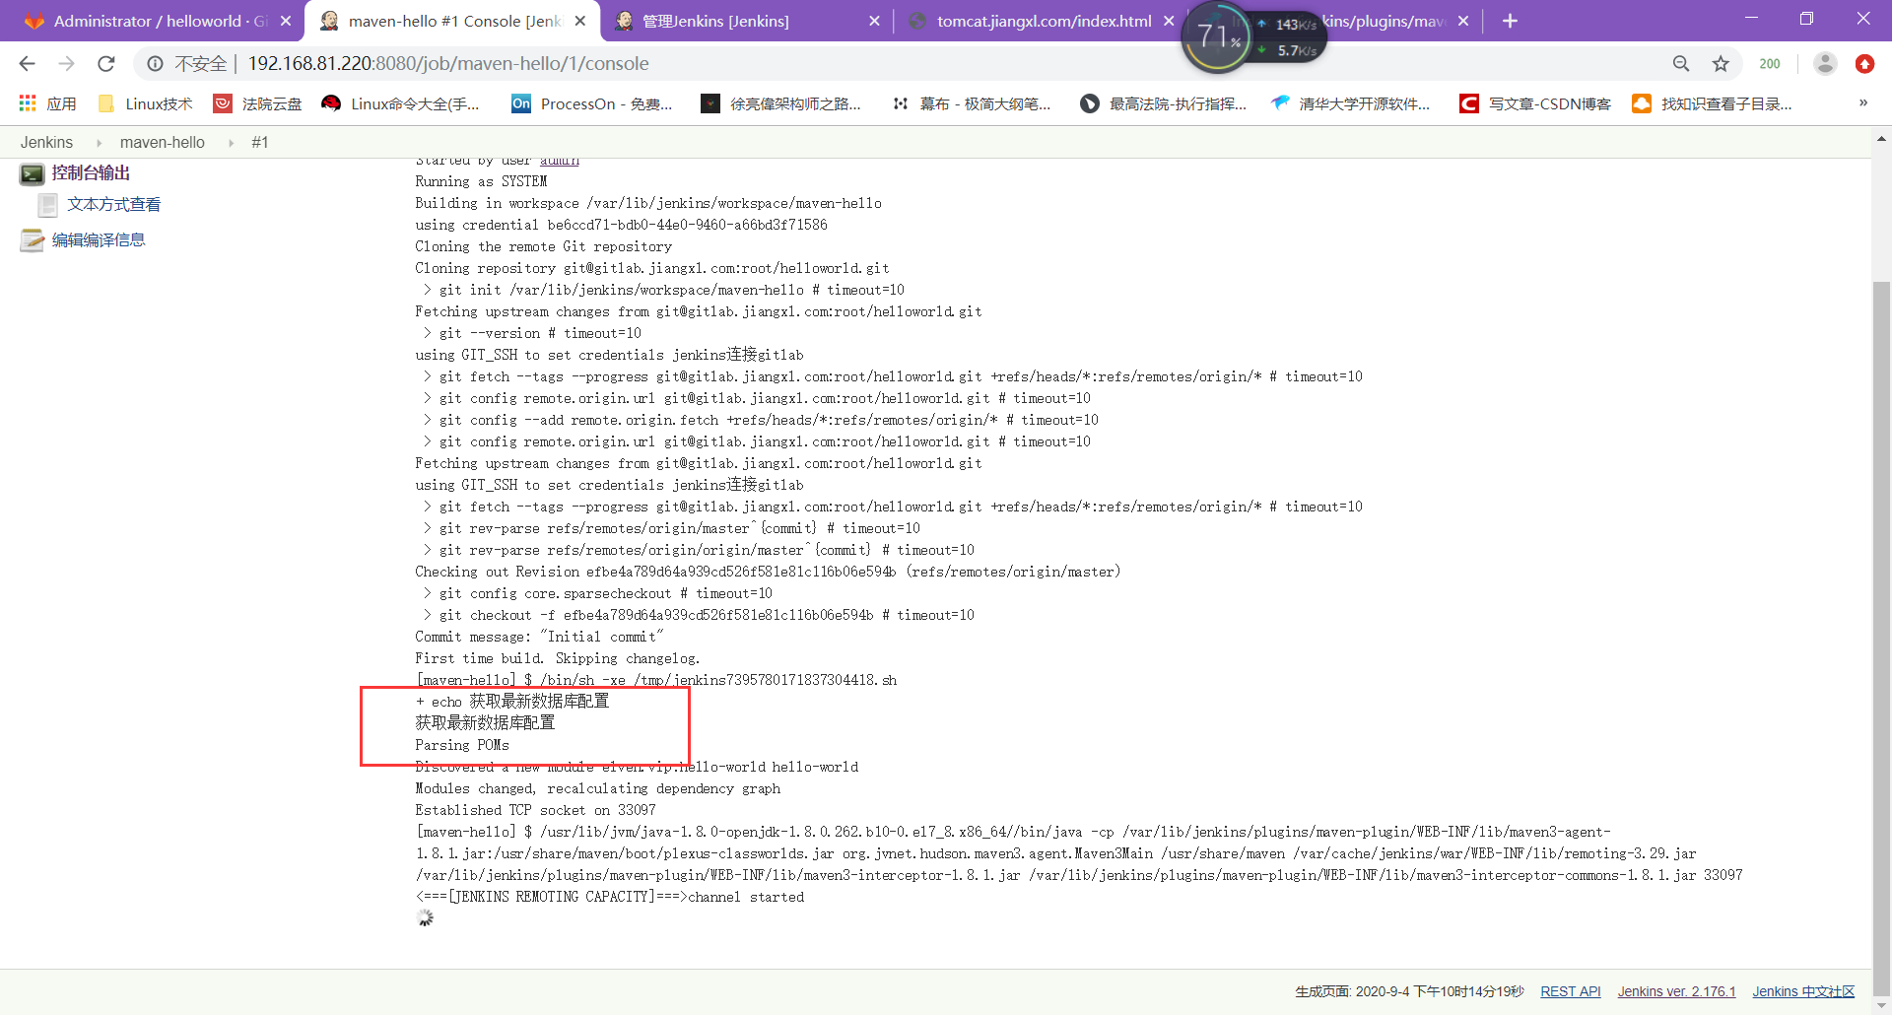This screenshot has width=1892, height=1015.
Task: Expand the maven-hello breadcrumb arrow
Action: coord(231,143)
